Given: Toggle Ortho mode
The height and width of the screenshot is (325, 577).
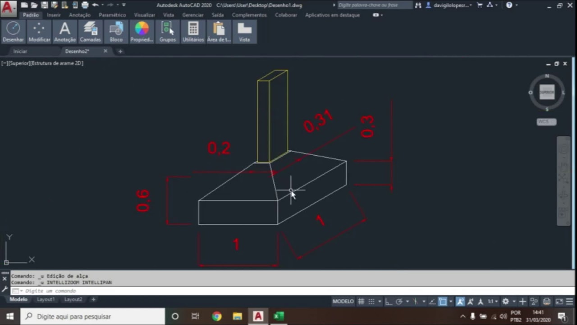Looking at the screenshot, I should tap(389, 302).
